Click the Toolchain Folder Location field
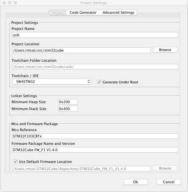The image size is (188, 192). [x=95, y=67]
